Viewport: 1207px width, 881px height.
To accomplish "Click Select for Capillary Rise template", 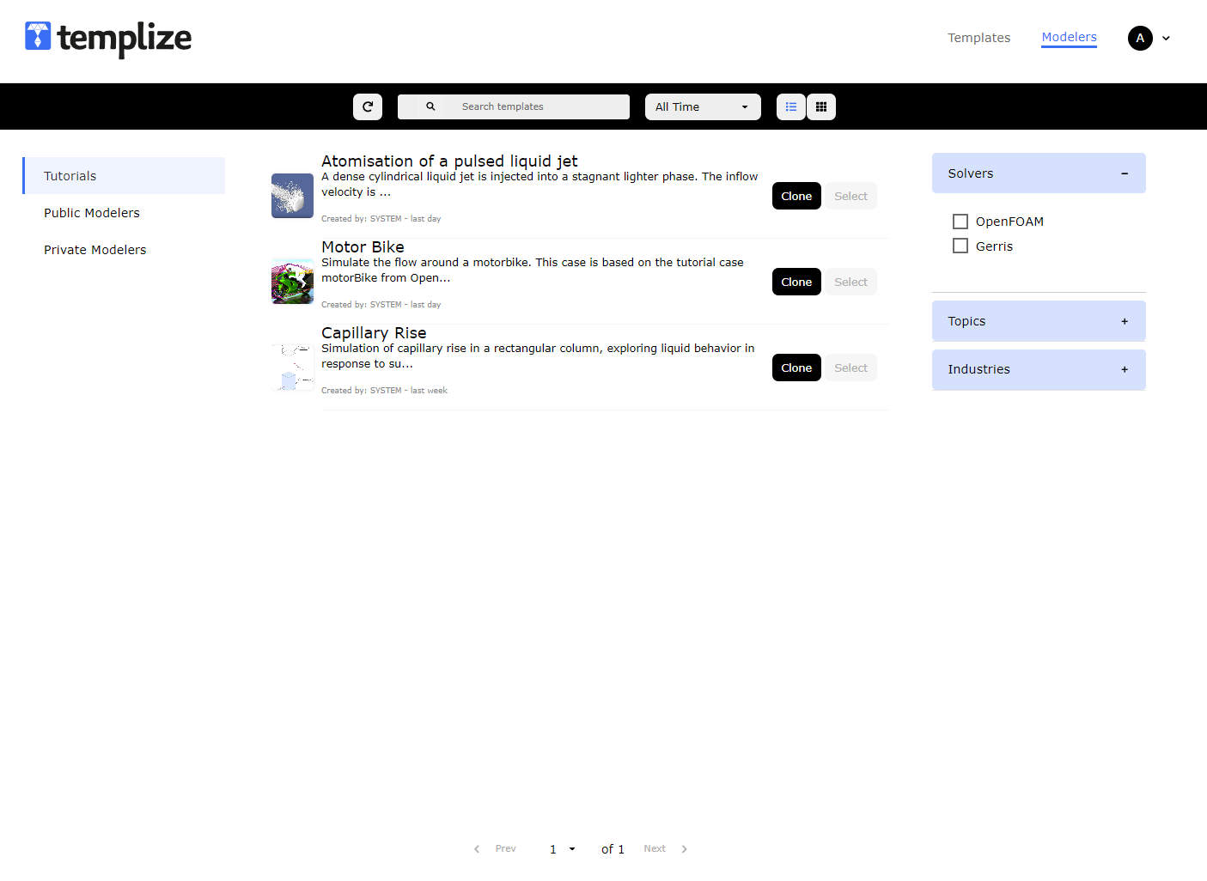I will click(x=850, y=368).
